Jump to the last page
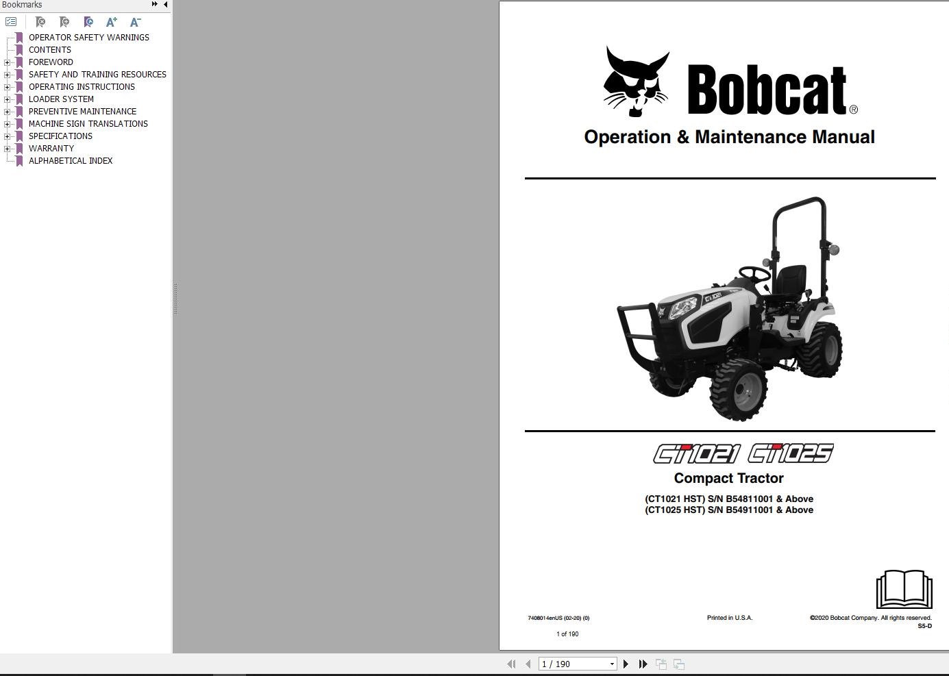The image size is (949, 676). [x=643, y=664]
